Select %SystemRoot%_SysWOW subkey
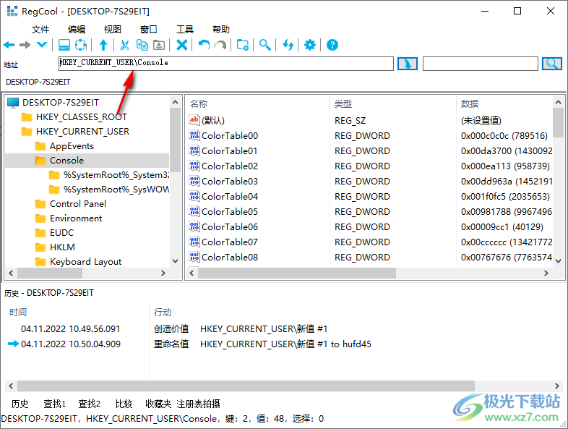 pos(116,190)
